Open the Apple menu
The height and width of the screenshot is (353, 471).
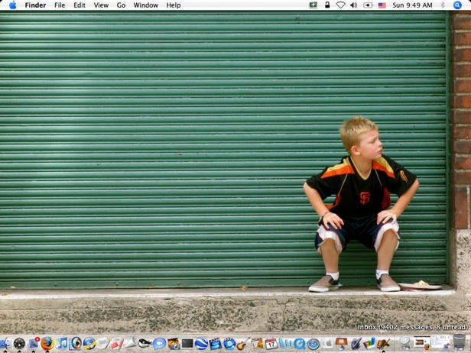tap(12, 5)
